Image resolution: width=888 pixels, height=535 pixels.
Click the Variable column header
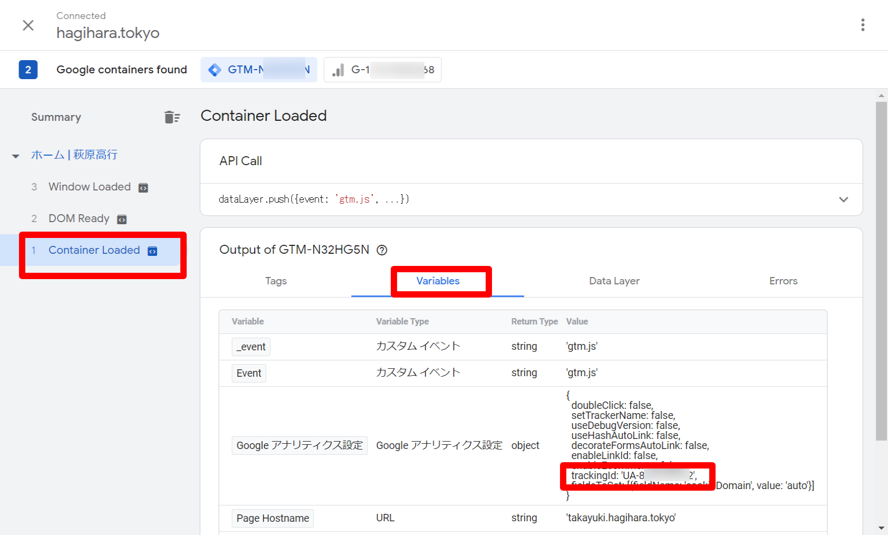point(248,321)
